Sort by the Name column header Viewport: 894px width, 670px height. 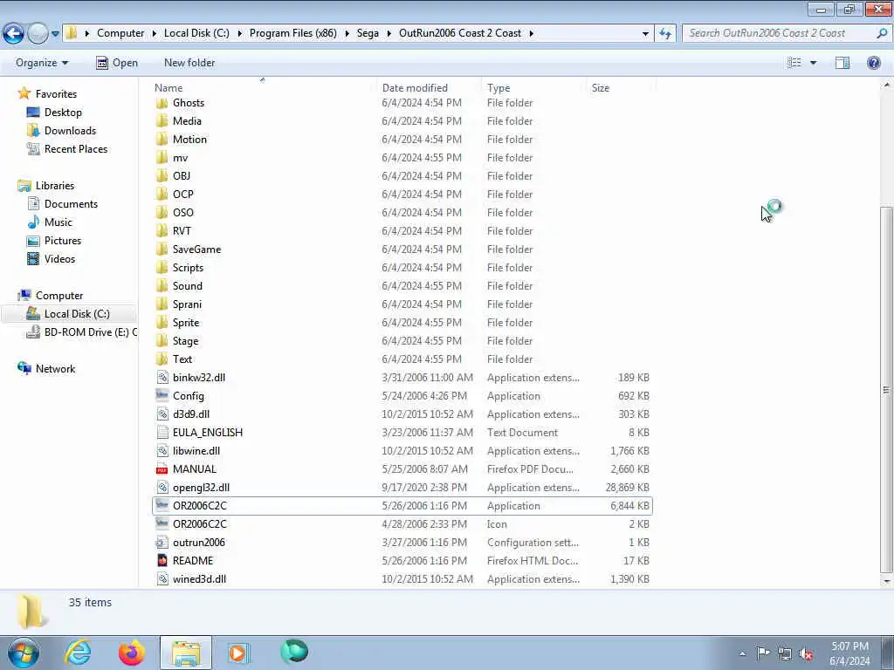pyautogui.click(x=168, y=88)
